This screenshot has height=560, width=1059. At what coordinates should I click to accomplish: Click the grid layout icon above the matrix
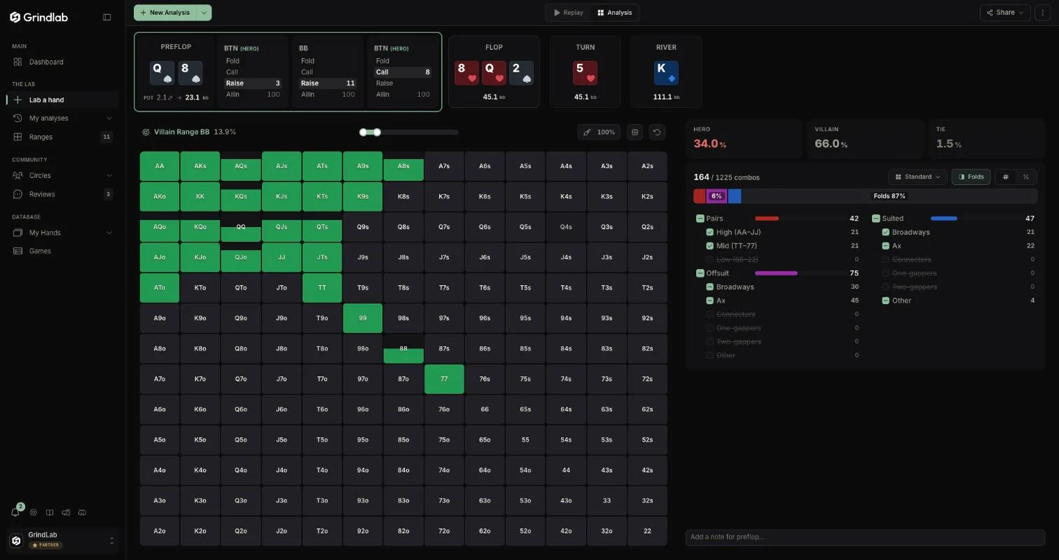pyautogui.click(x=635, y=132)
